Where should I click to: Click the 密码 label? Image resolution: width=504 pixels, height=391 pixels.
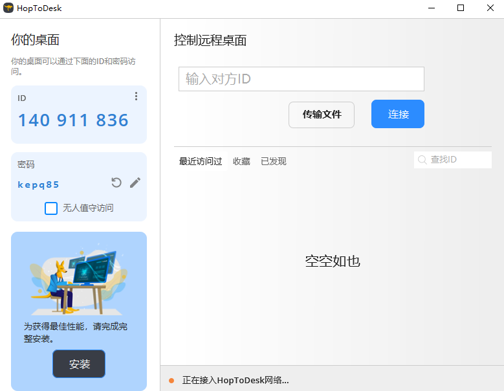pos(26,164)
